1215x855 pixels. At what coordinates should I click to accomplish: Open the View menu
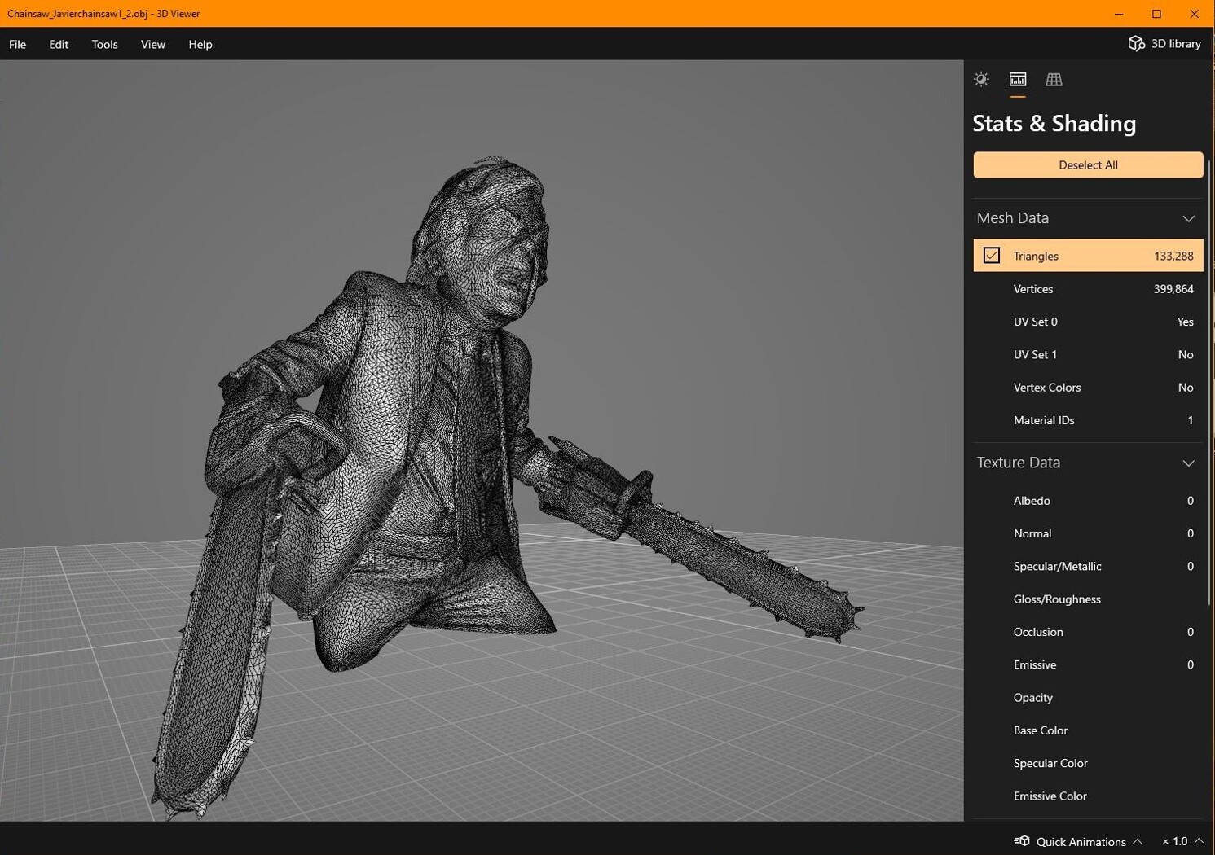pyautogui.click(x=153, y=44)
